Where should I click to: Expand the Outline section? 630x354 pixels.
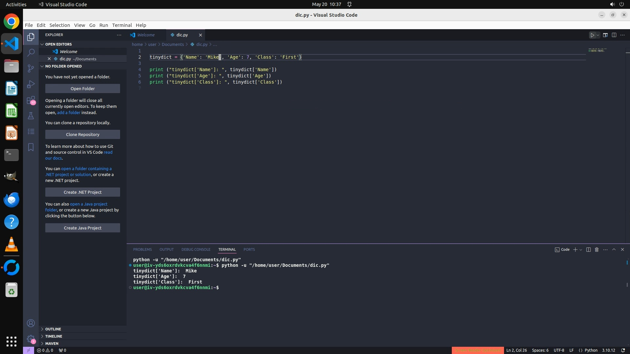point(53,329)
